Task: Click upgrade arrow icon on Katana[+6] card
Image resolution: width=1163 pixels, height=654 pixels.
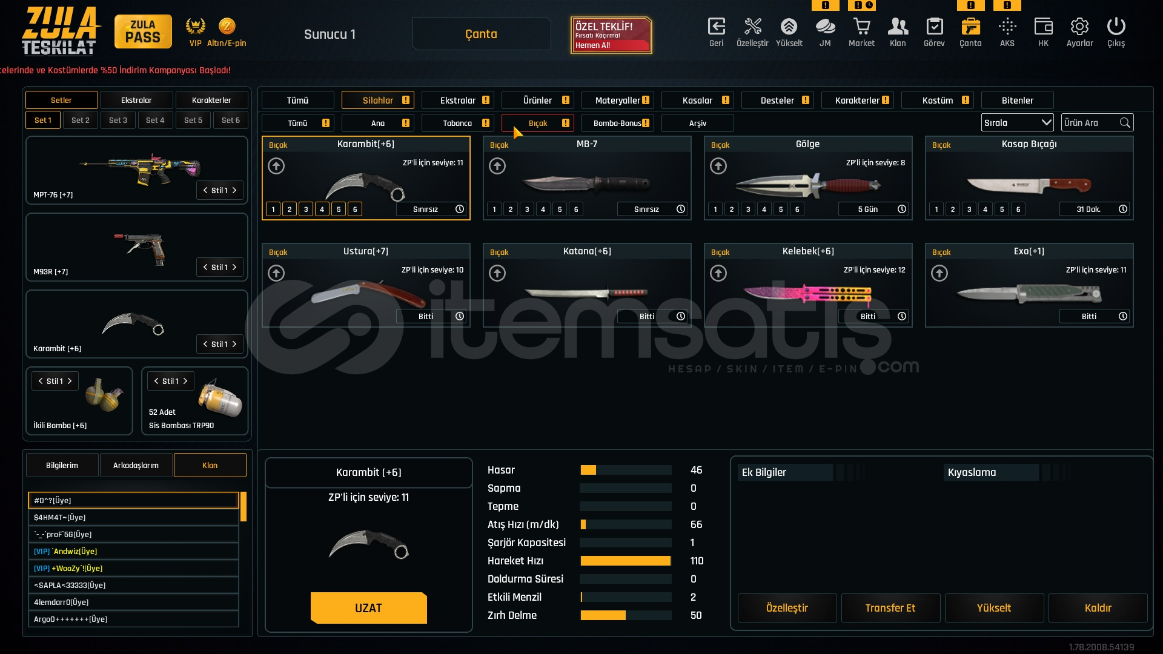Action: pyautogui.click(x=497, y=273)
